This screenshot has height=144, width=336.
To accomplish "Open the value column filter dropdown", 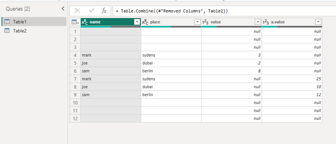I will 257,22.
